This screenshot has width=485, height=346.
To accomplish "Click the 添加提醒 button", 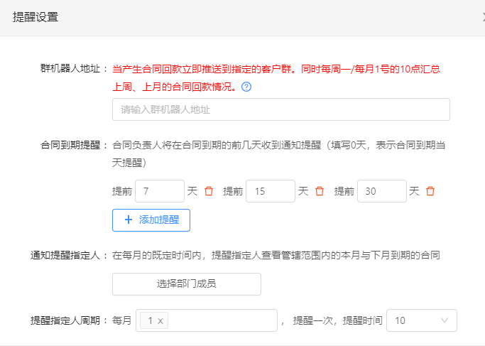I will tap(151, 220).
